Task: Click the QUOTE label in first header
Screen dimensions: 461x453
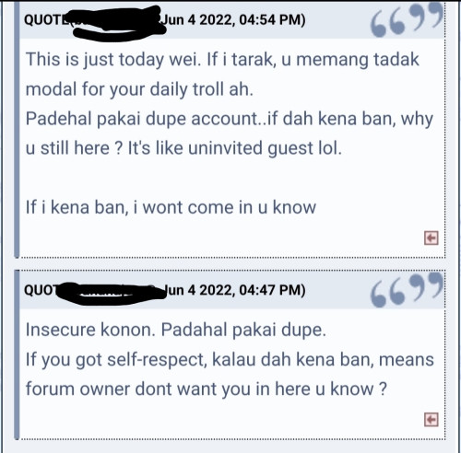Action: (x=46, y=20)
